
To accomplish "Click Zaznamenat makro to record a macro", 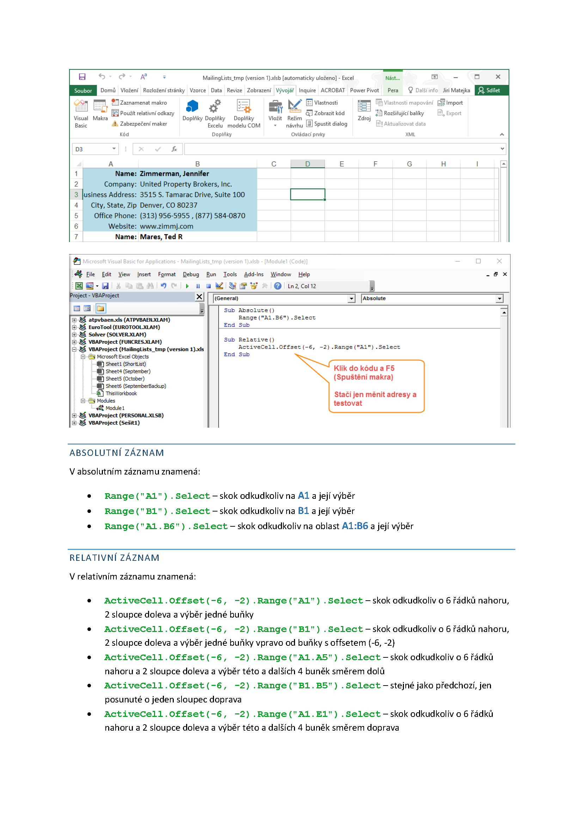I will point(139,103).
